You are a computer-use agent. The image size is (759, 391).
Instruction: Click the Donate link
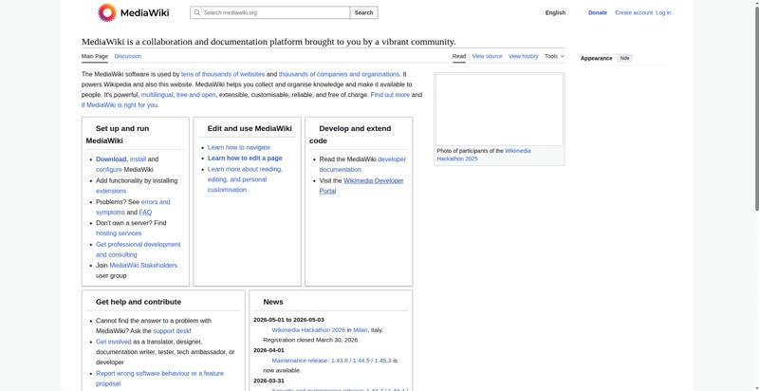point(598,13)
